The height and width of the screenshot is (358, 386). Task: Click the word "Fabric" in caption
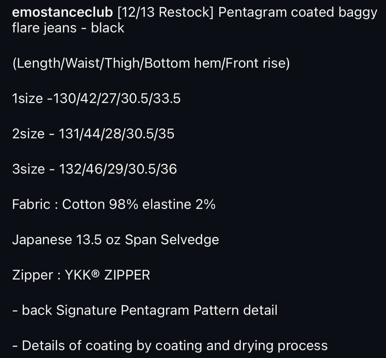31,205
